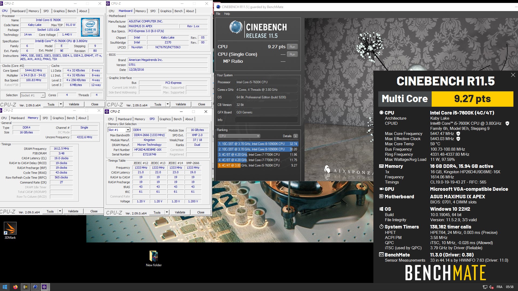Select ranking row 4 i7-7700K 11.75
Screen dimensions: 518x291
[x=258, y=160]
